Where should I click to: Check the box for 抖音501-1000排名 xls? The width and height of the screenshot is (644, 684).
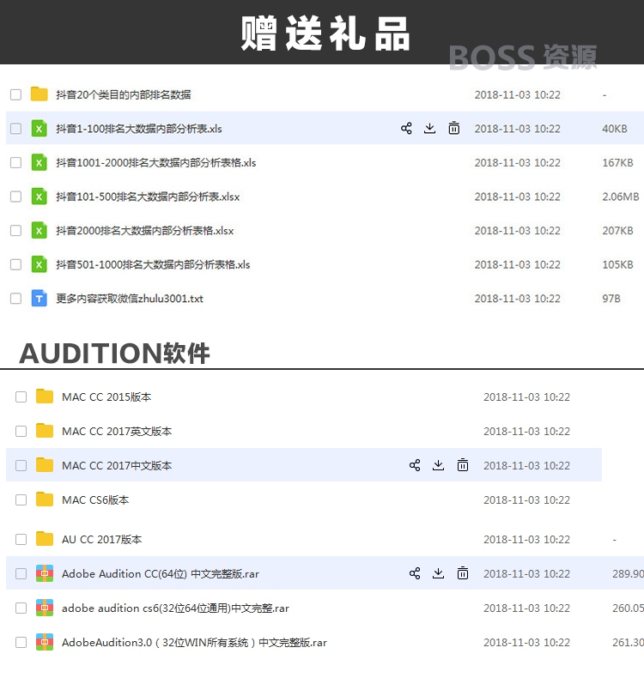click(x=15, y=264)
